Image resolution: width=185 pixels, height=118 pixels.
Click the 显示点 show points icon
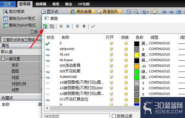(x=43, y=12)
